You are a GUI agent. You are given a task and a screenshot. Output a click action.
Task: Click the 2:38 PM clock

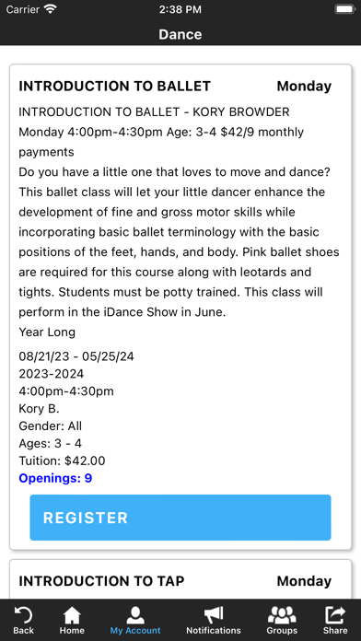(x=180, y=9)
